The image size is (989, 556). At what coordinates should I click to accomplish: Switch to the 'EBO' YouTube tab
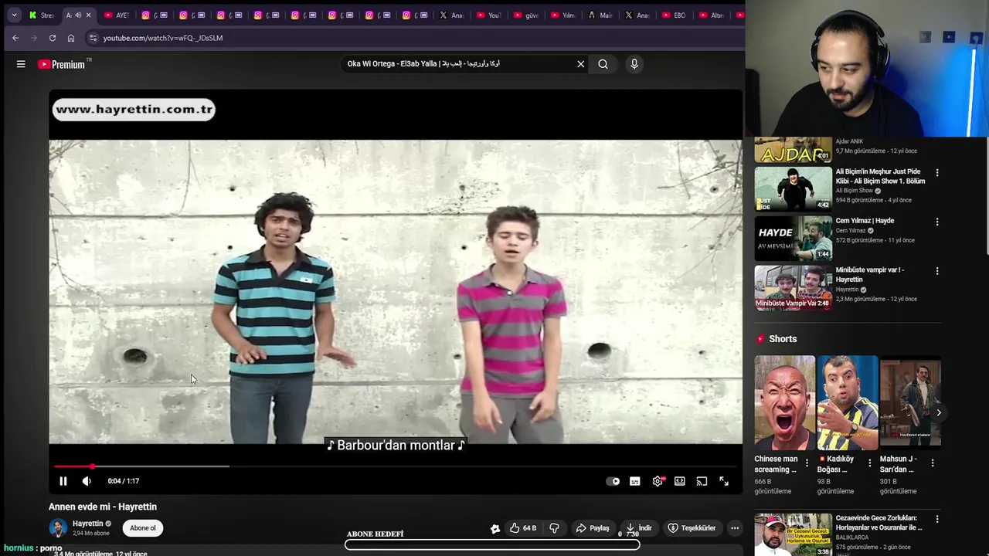click(674, 15)
